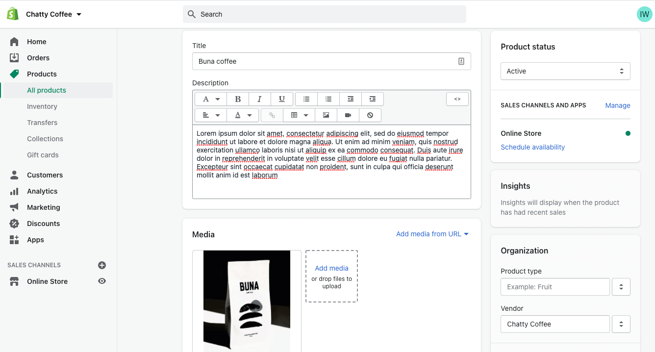
Task: Indent the description text
Action: point(373,99)
